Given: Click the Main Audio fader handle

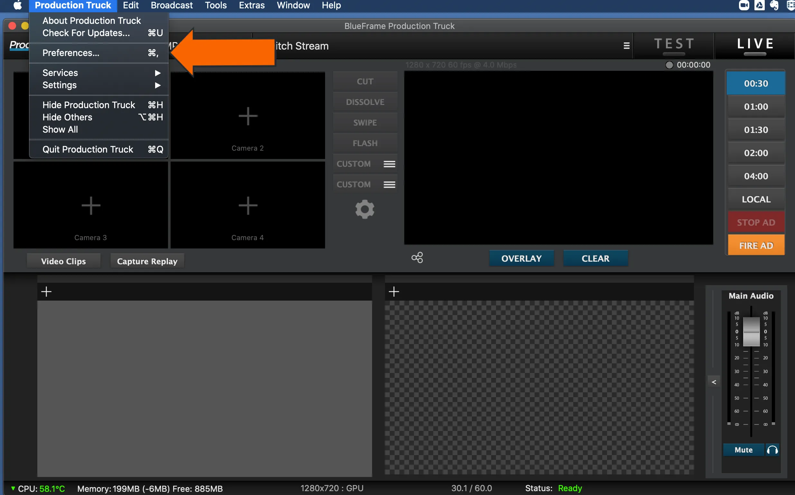Looking at the screenshot, I should pos(751,331).
